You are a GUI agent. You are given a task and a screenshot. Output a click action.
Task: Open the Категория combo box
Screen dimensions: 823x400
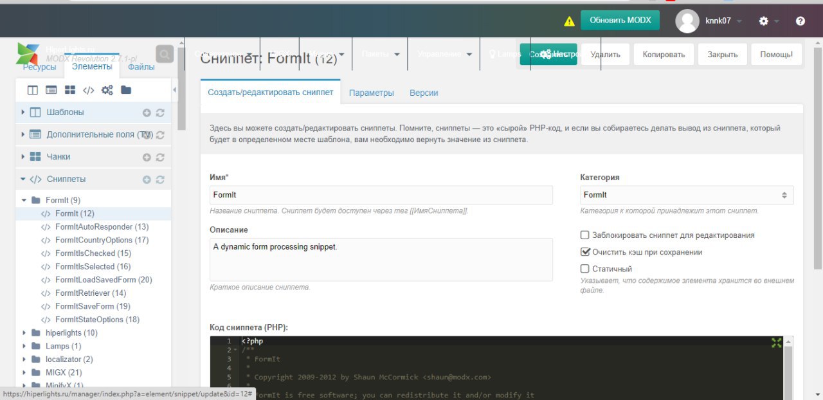pos(687,195)
